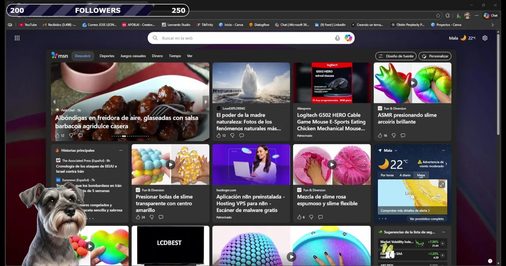Dislike the slime rosa espumoso story
This screenshot has width=506, height=266.
tap(311, 217)
